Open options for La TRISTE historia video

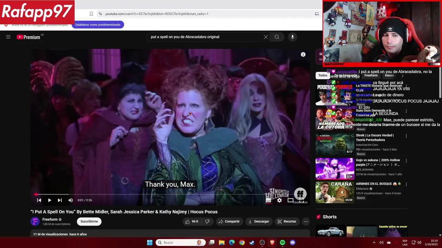coord(406,86)
